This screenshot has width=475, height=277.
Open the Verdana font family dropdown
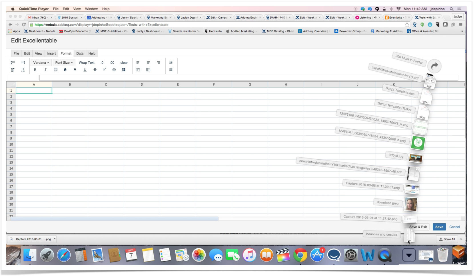41,62
